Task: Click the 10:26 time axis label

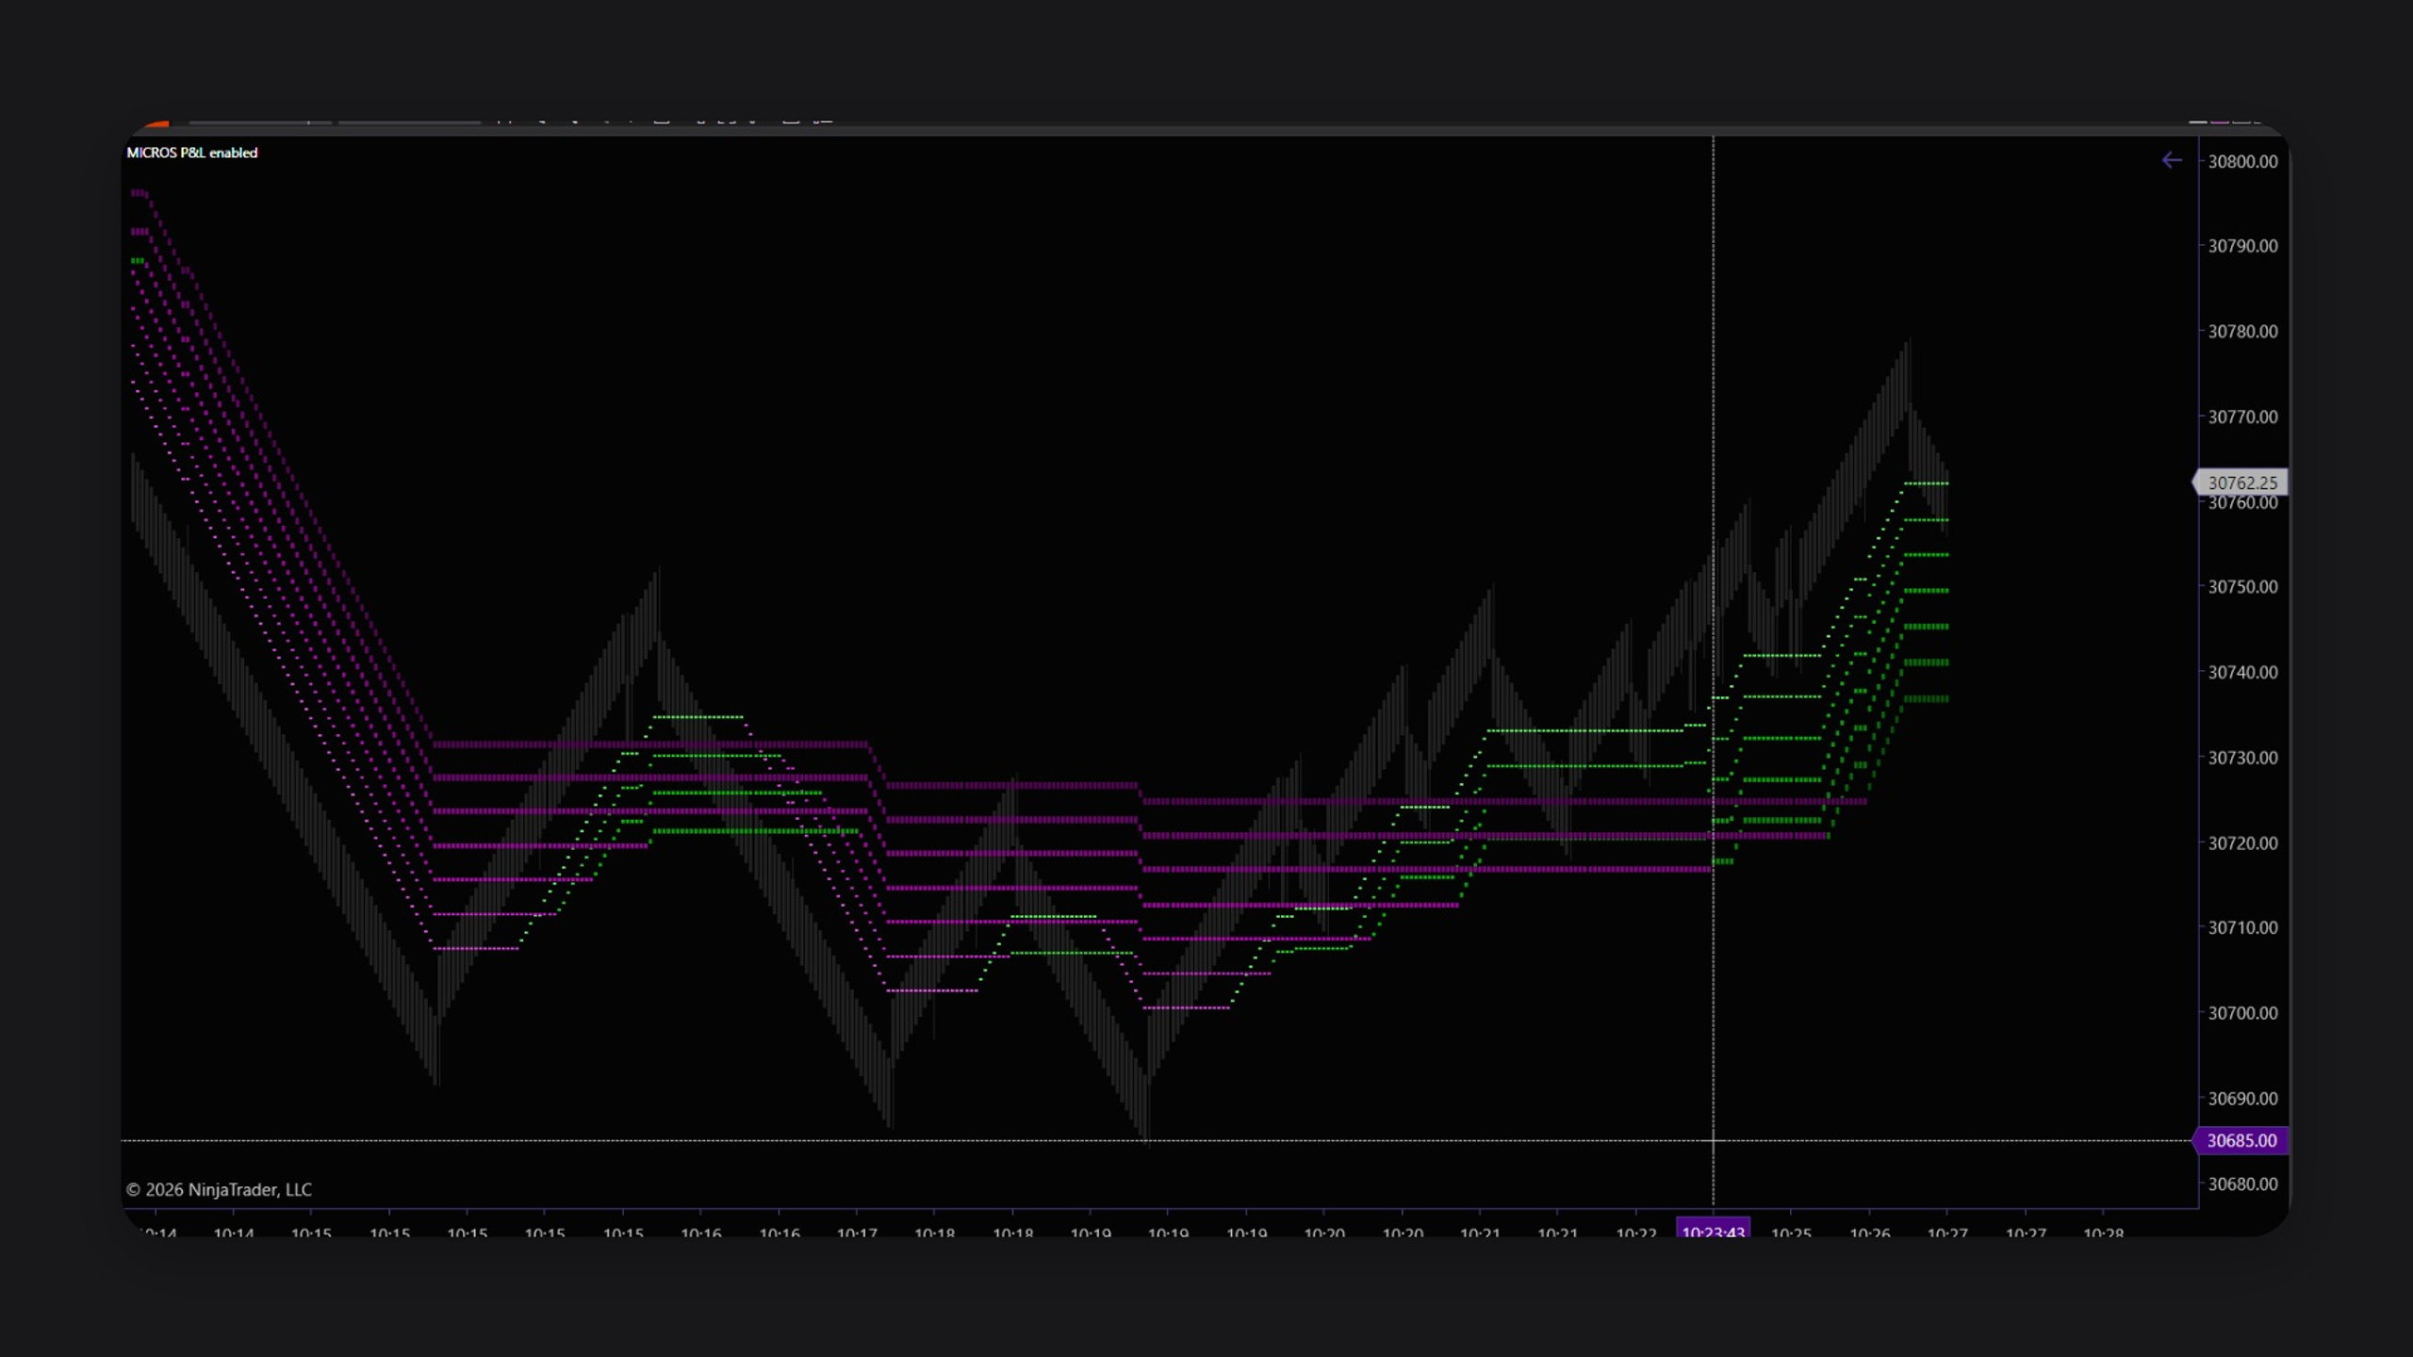Action: click(1869, 1232)
